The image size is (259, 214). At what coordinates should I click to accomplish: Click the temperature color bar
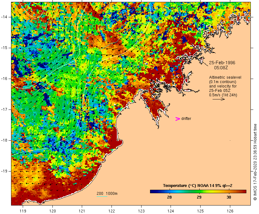198,191
